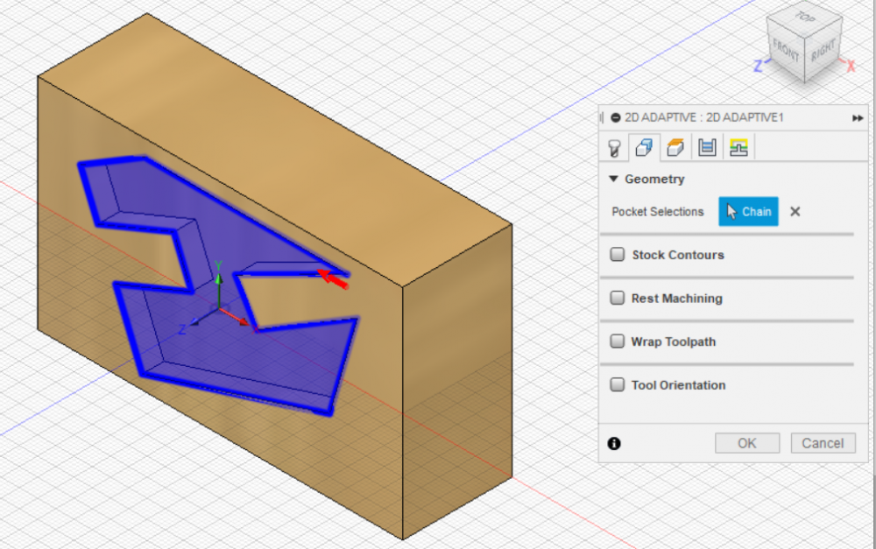This screenshot has width=876, height=549.
Task: Open the Linking tab icon
Action: coord(738,147)
